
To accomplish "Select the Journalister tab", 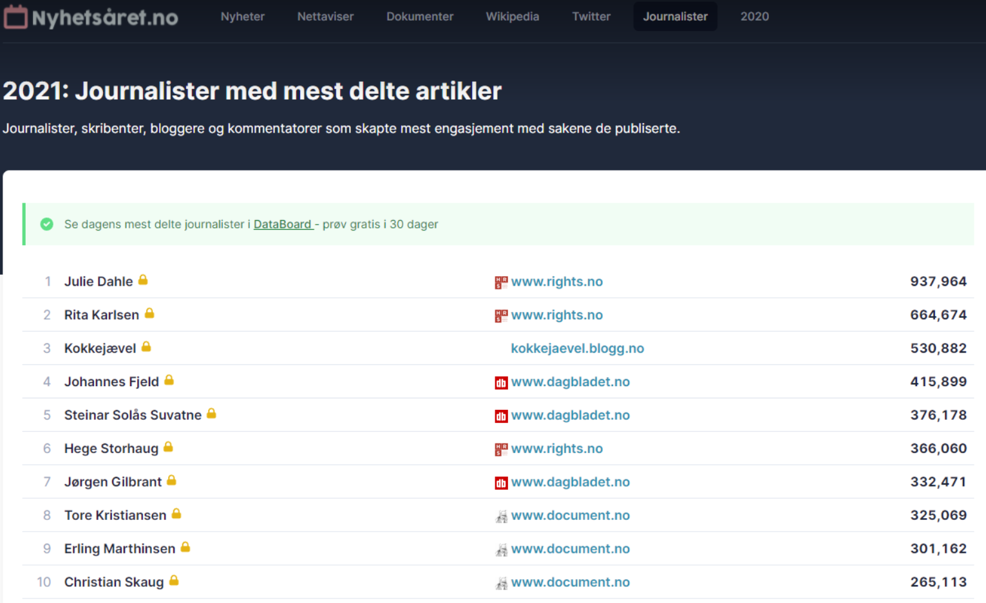I will (675, 17).
